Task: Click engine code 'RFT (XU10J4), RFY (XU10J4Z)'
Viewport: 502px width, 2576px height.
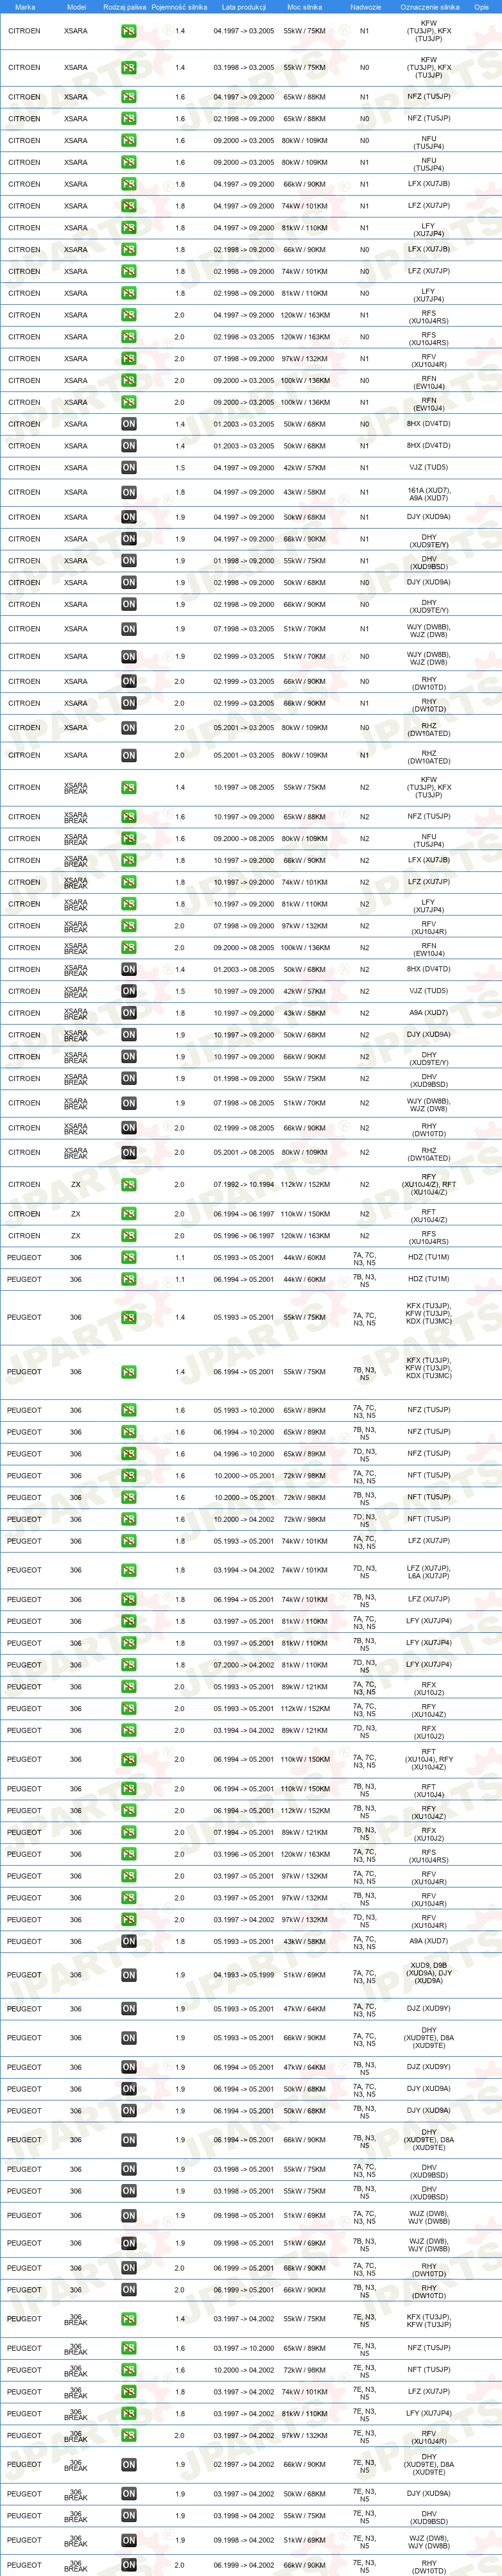Action: coord(429,1759)
